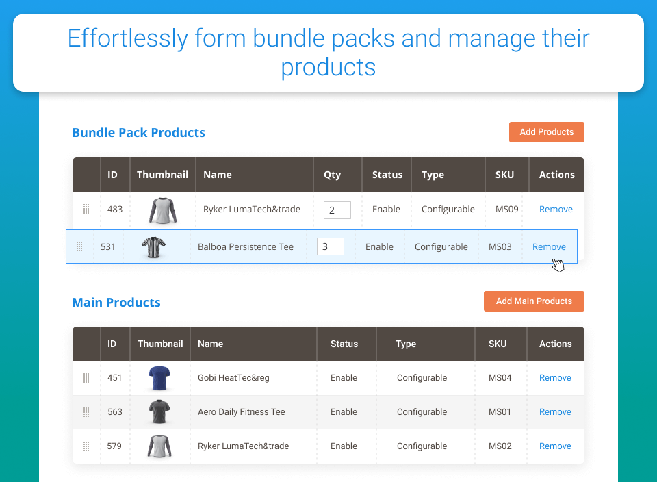Click the Add Products button

546,132
